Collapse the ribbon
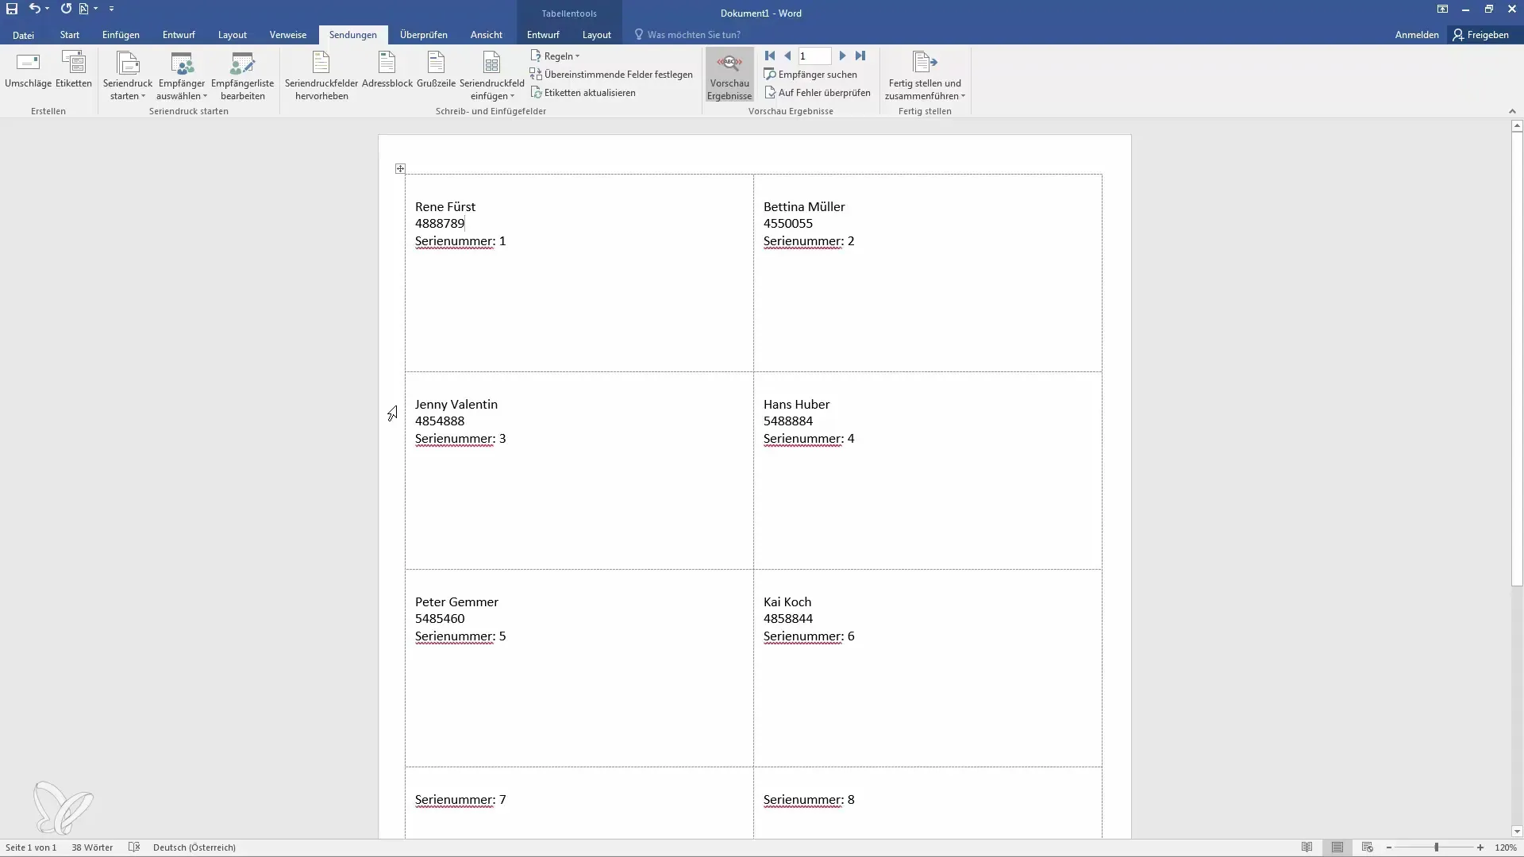The width and height of the screenshot is (1524, 857). point(1512,111)
